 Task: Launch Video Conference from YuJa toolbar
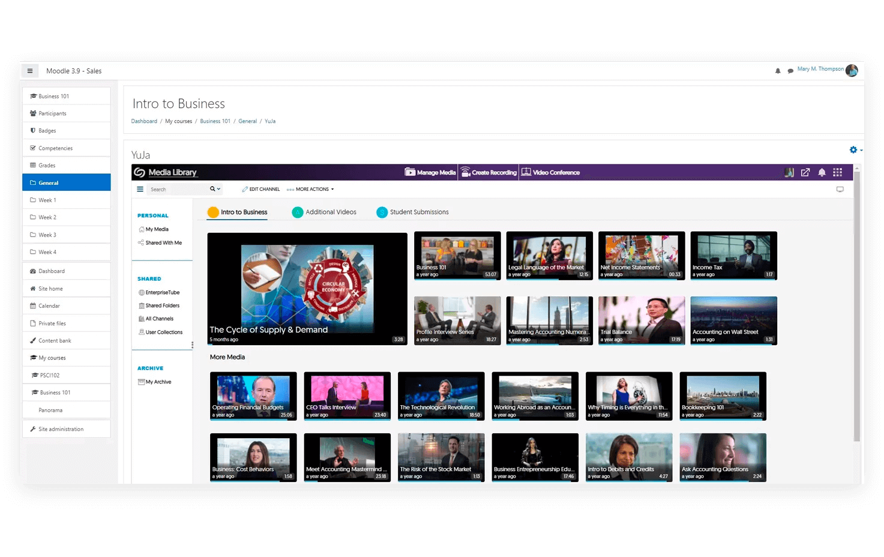click(x=550, y=172)
